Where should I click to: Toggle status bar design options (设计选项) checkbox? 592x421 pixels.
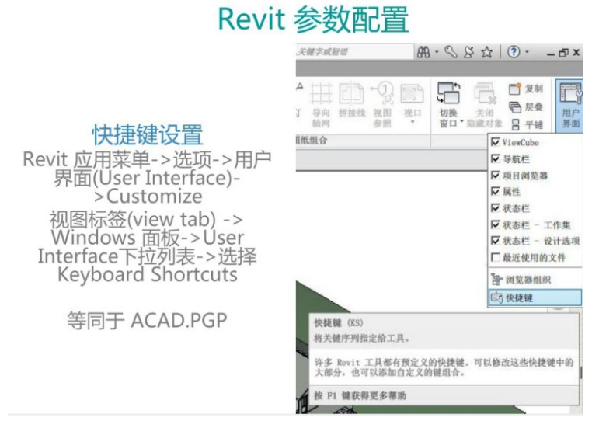pos(495,241)
